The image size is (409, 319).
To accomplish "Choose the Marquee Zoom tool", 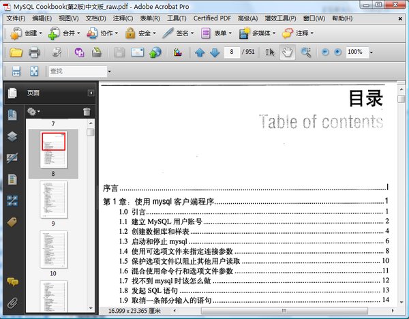I will pyautogui.click(x=305, y=52).
